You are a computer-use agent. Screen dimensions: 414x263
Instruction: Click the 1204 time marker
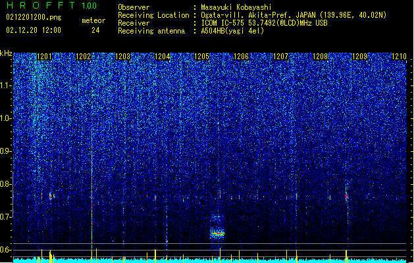click(162, 57)
